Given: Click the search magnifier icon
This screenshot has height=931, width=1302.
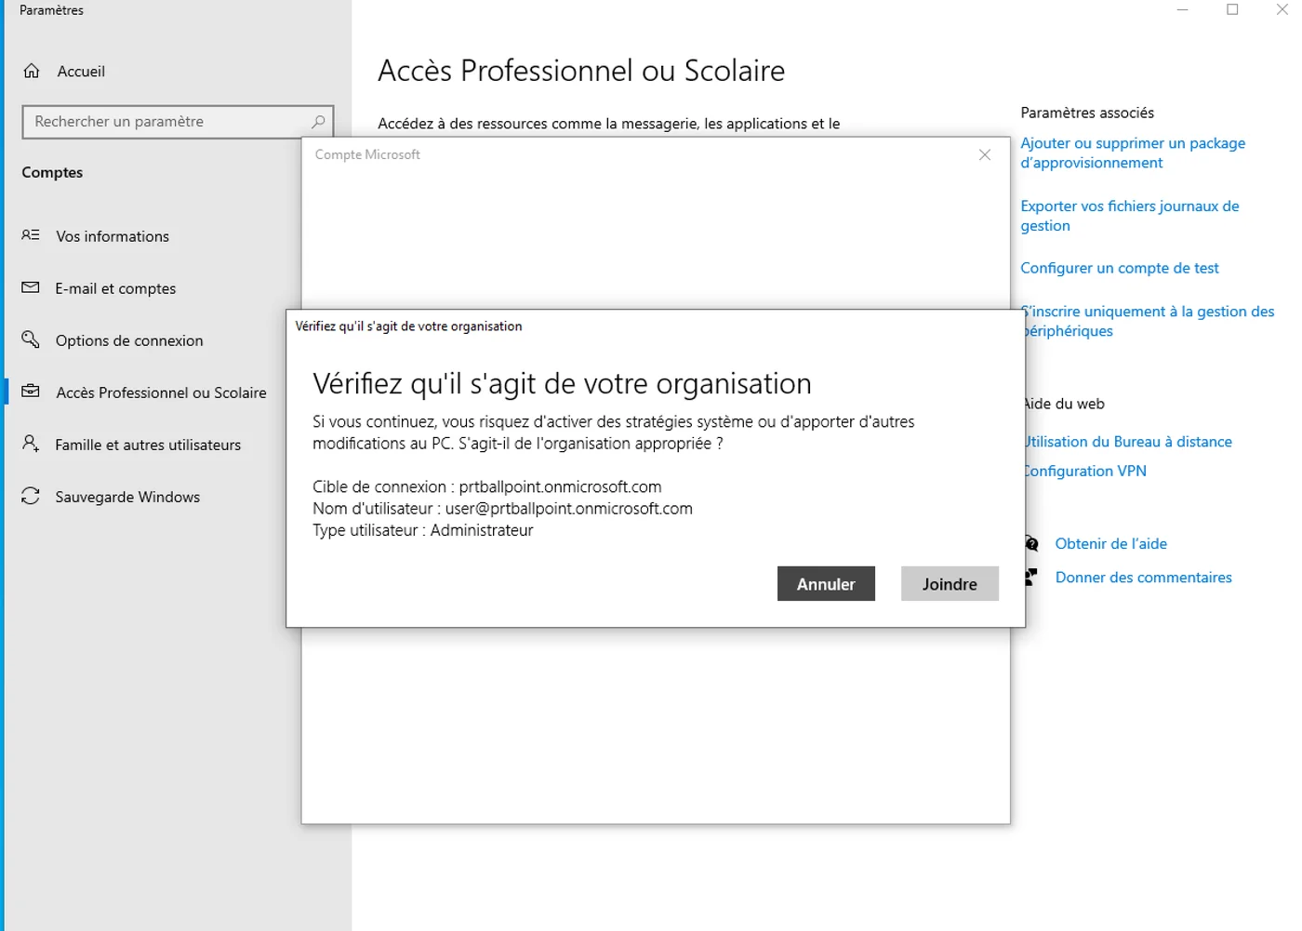Looking at the screenshot, I should tap(319, 121).
